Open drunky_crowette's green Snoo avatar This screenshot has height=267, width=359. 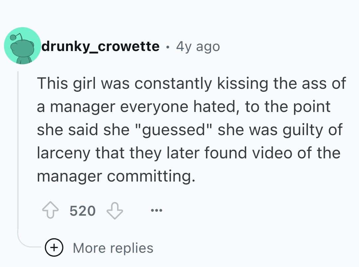23,46
